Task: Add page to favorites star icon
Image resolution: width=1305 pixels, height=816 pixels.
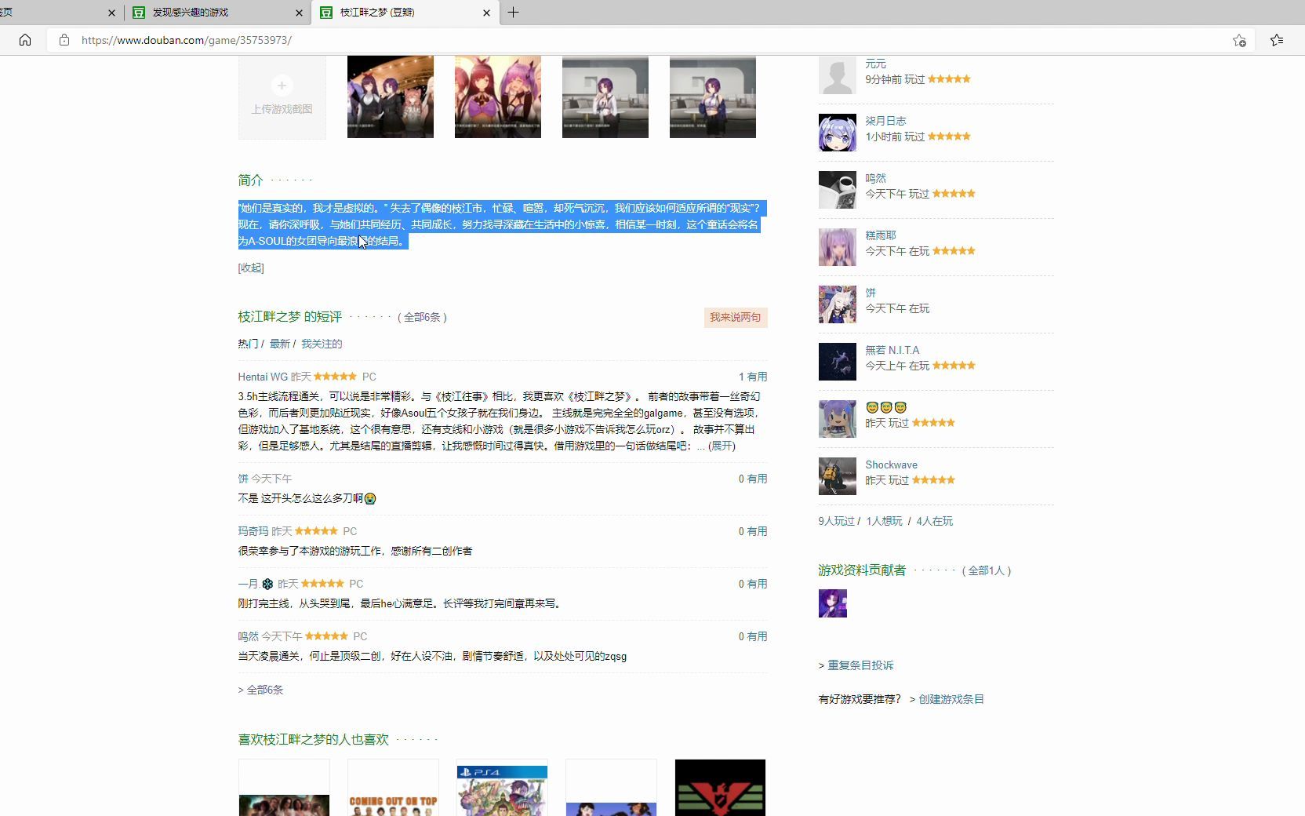Action: (1239, 40)
